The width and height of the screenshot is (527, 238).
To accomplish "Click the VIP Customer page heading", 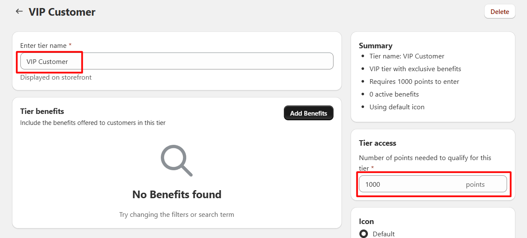I will pos(62,12).
